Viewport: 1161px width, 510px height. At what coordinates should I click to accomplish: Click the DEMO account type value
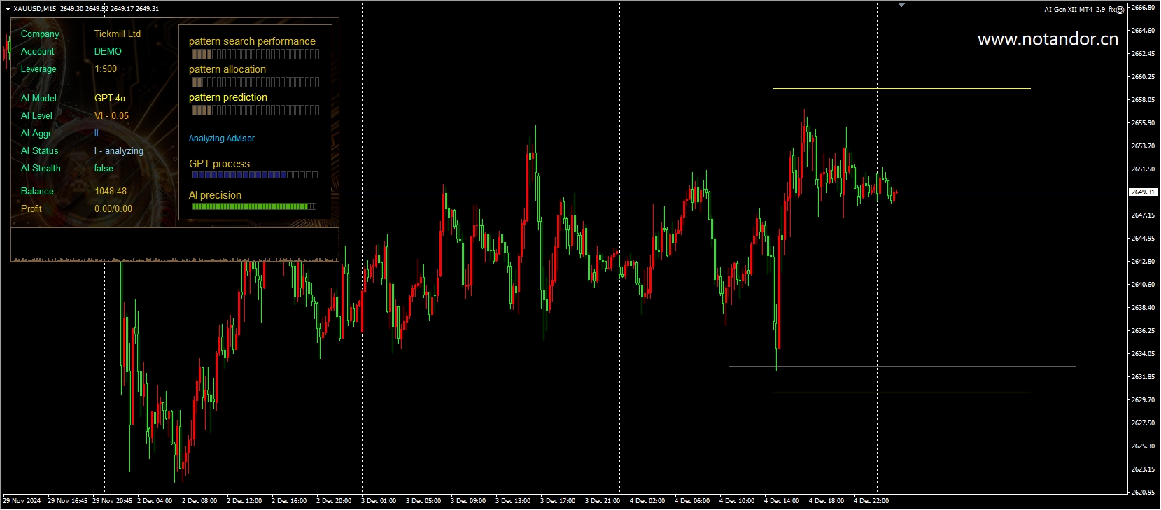click(x=108, y=52)
